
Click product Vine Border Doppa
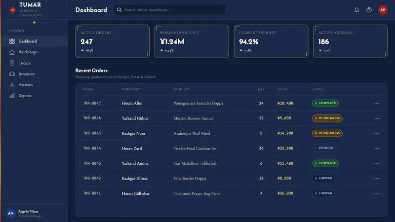190,179
